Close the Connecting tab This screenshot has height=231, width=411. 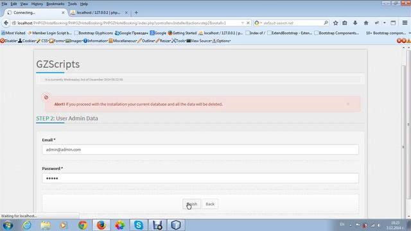click(63, 13)
